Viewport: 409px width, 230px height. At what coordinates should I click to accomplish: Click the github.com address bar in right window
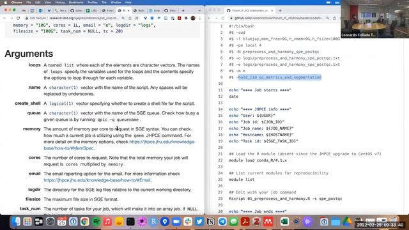tap(279, 19)
